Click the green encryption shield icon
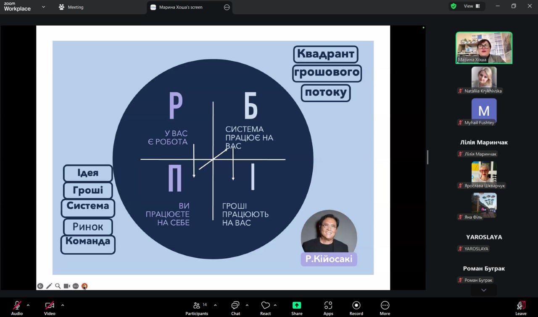The image size is (538, 317). [x=454, y=6]
